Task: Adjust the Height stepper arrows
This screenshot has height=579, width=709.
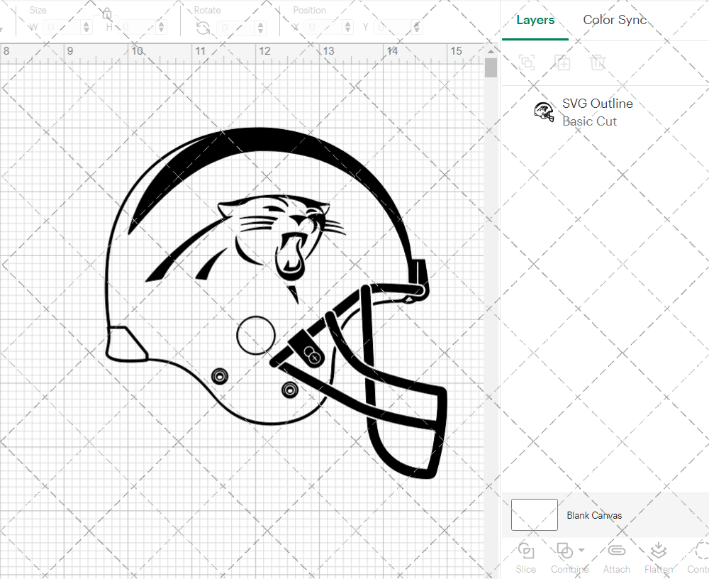Action: (x=162, y=27)
